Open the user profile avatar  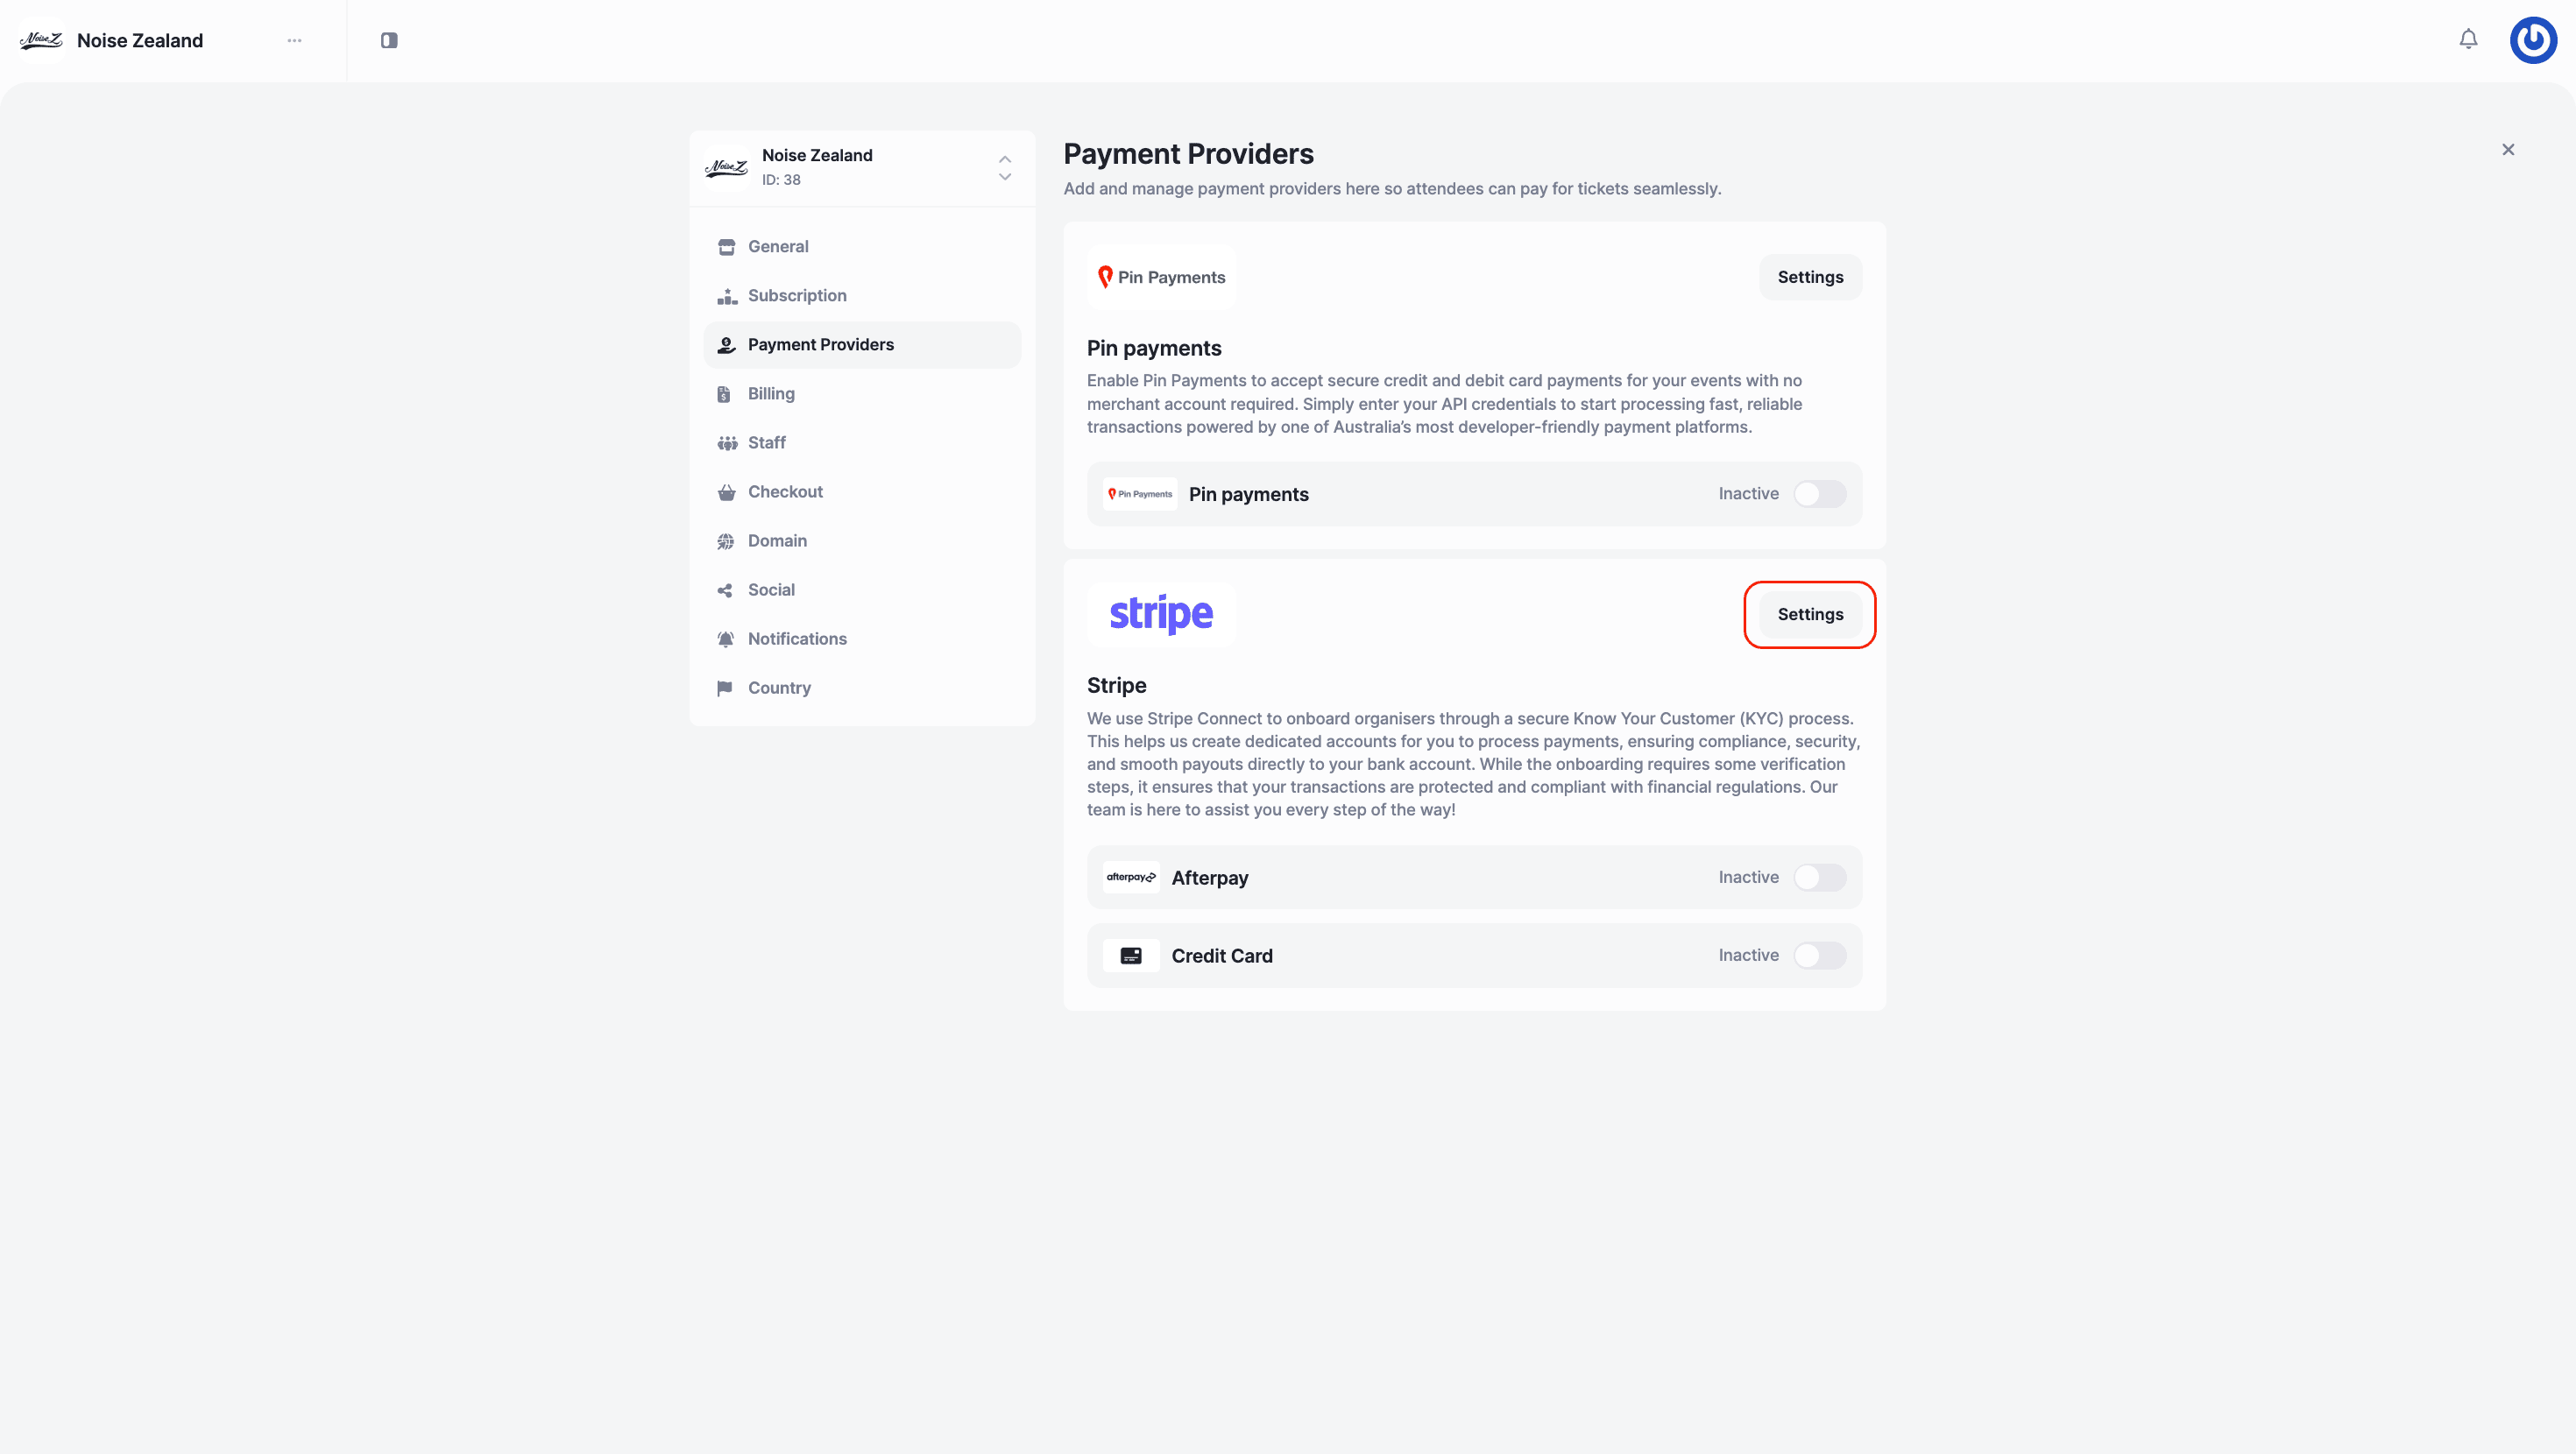tap(2532, 40)
